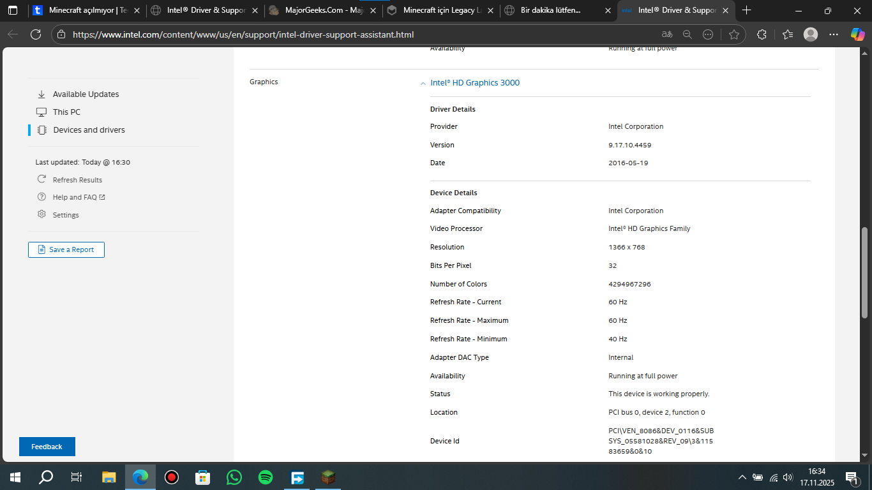Image resolution: width=872 pixels, height=490 pixels.
Task: Open the Edge tab actions menu icon
Action: point(13,10)
